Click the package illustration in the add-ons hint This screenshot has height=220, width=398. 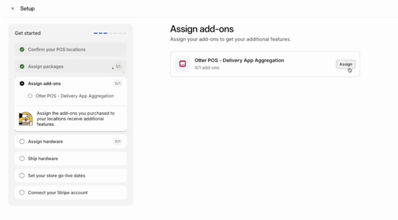click(26, 119)
